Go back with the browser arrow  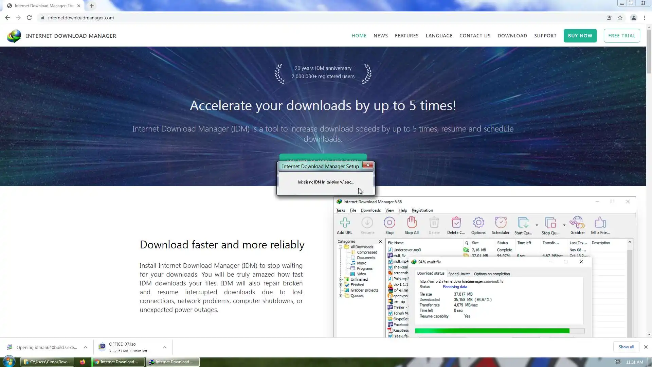(7, 18)
